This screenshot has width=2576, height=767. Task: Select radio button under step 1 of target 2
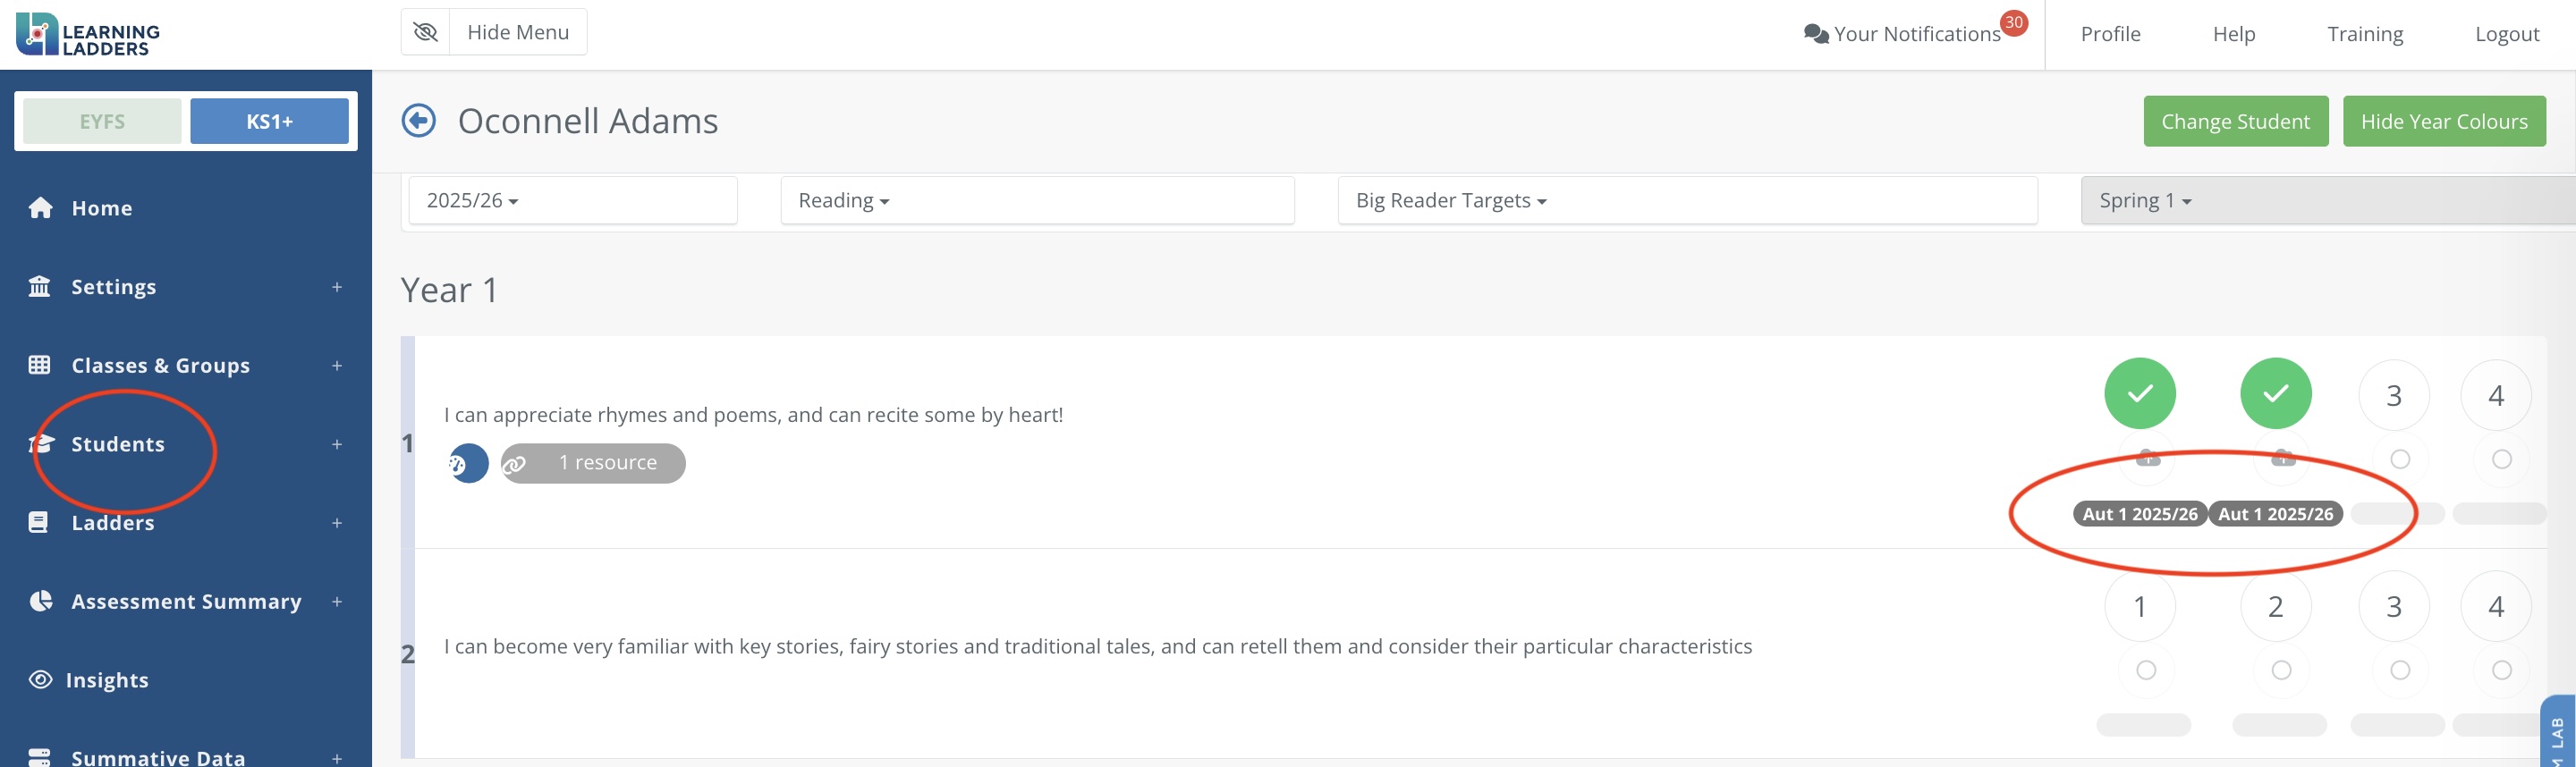2145,670
